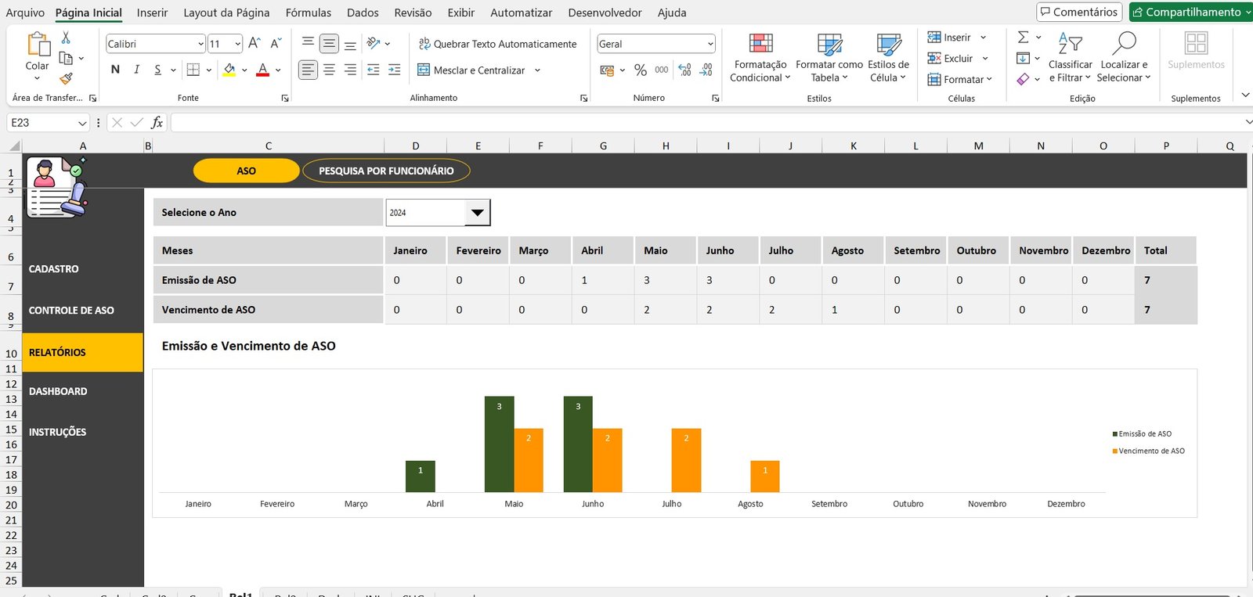Image resolution: width=1253 pixels, height=597 pixels.
Task: Toggle Quebrar Texto Automaticamente
Action: pos(497,44)
